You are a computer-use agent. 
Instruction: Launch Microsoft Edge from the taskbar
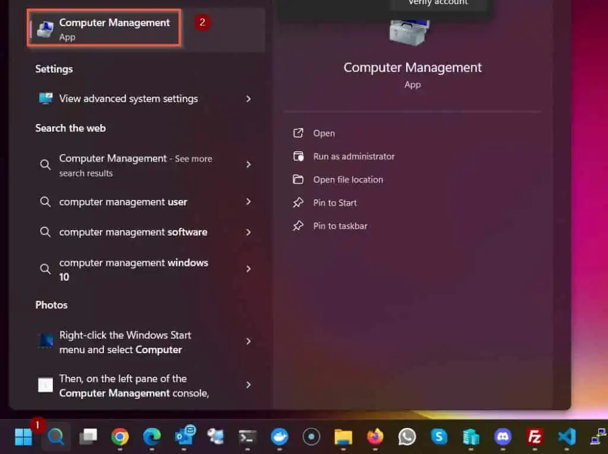coord(153,437)
